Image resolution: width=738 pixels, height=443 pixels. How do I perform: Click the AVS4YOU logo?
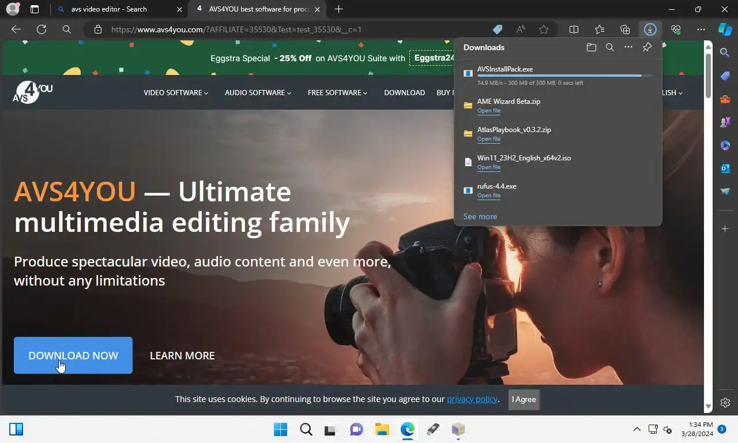coord(33,92)
